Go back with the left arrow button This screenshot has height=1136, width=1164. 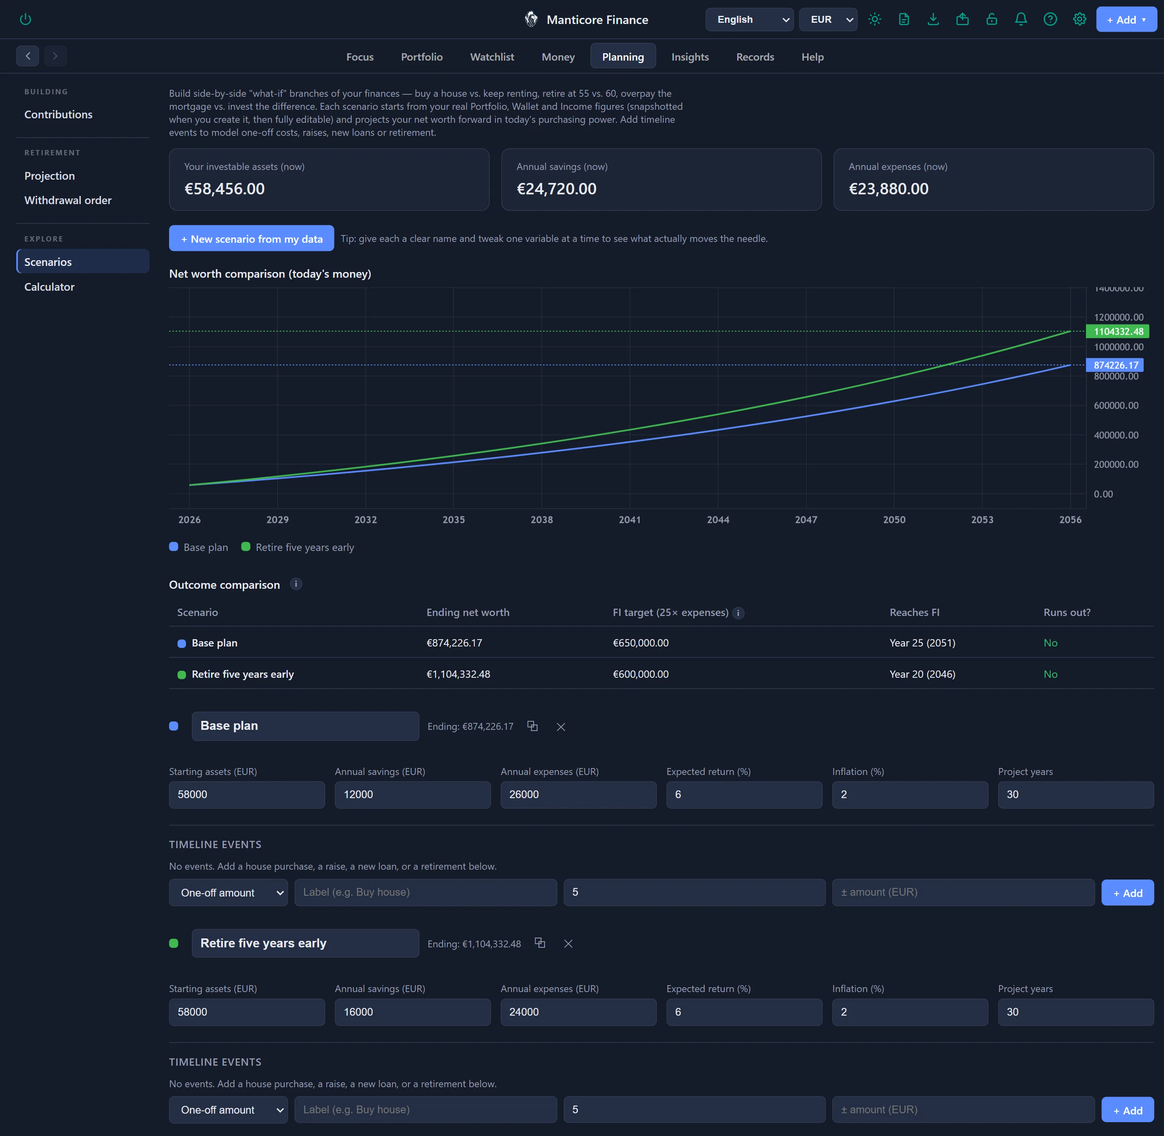[27, 56]
